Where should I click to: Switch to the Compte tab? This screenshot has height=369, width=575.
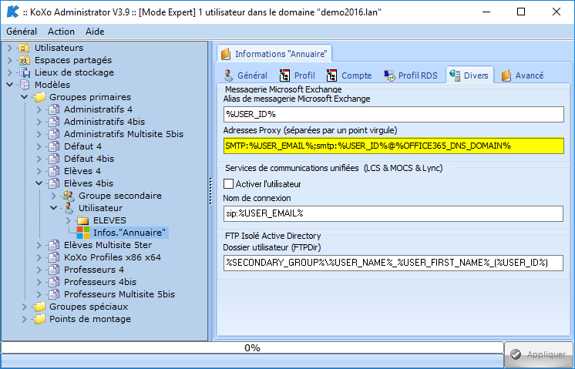point(348,75)
